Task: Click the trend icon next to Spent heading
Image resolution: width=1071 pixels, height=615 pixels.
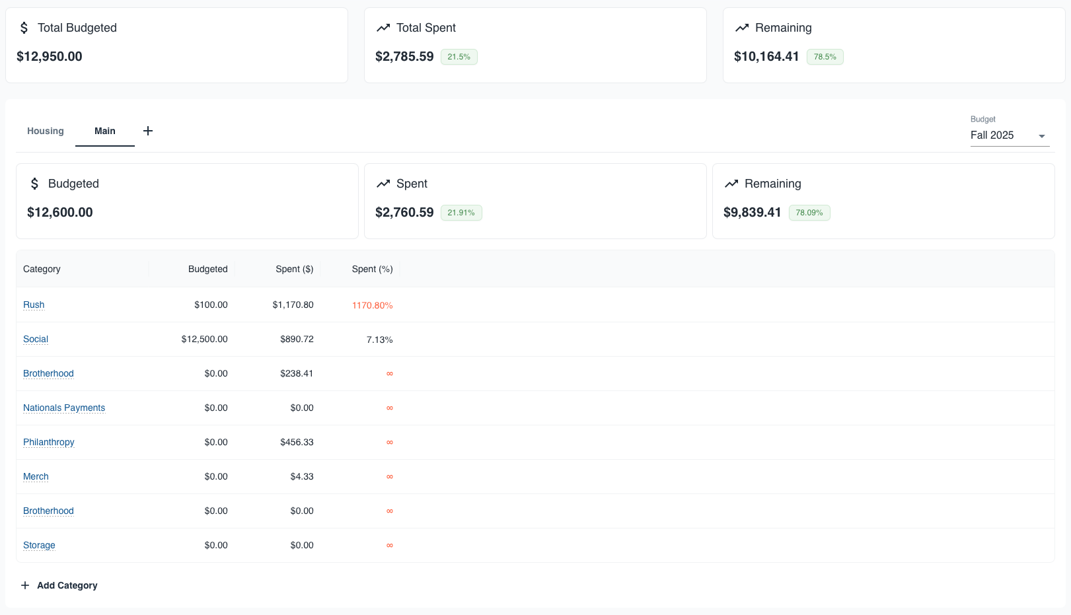Action: [385, 183]
